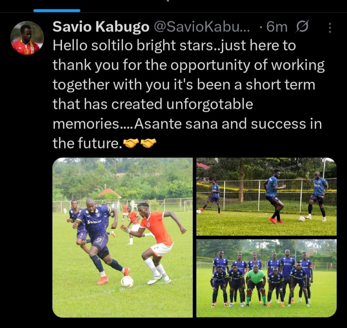
Task: Open the team lineup group photo
Action: tap(266, 278)
